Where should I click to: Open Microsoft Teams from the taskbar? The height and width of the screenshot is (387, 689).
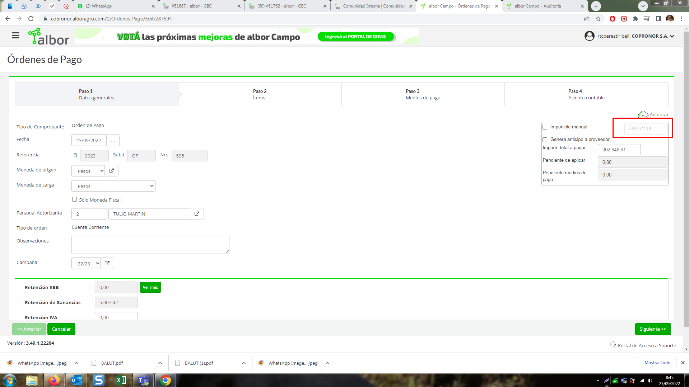[143, 380]
